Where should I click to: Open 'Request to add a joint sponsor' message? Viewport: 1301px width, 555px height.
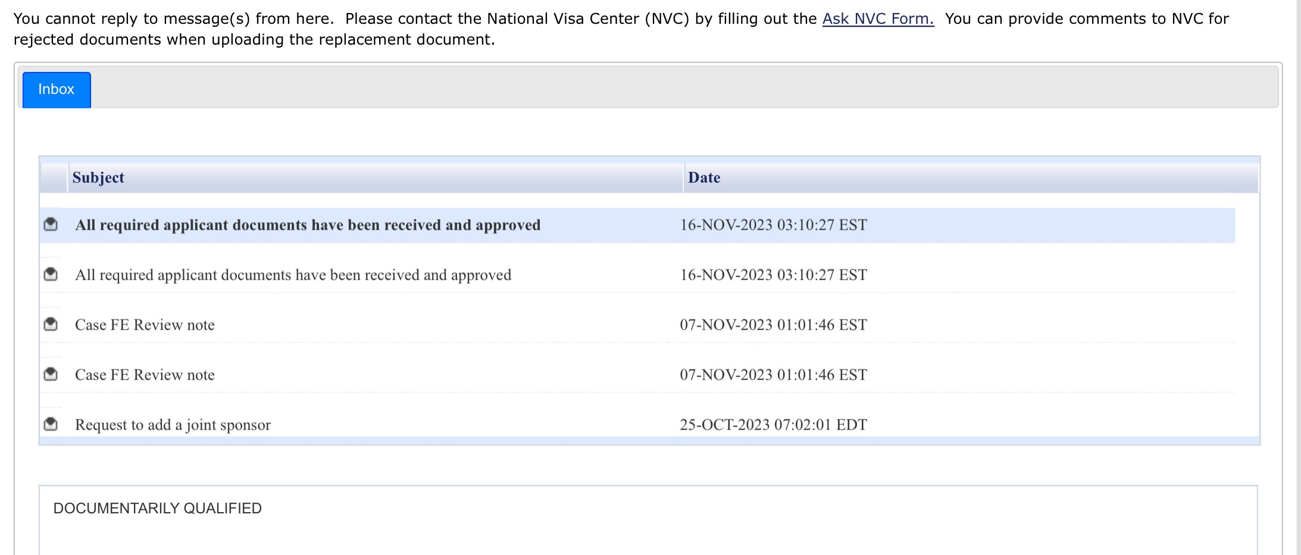point(173,425)
